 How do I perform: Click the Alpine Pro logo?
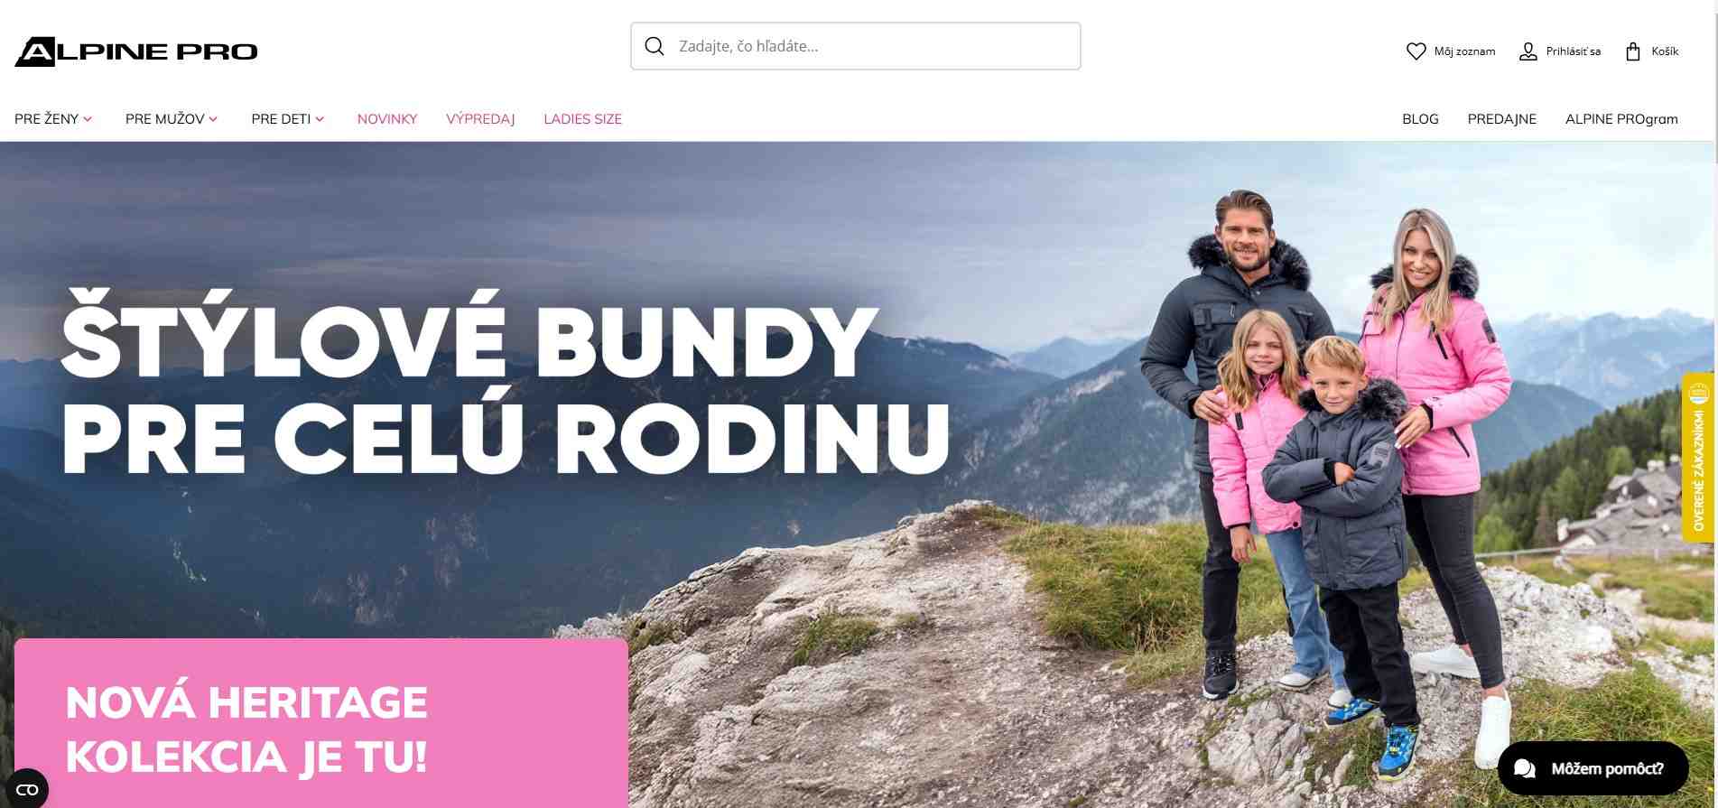[x=136, y=51]
